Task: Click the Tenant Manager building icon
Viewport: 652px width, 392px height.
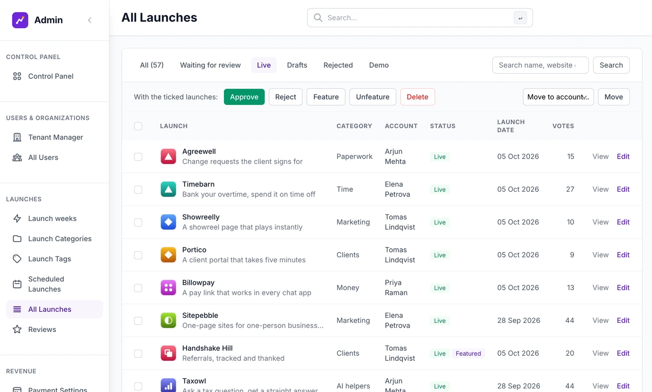Action: coord(17,137)
